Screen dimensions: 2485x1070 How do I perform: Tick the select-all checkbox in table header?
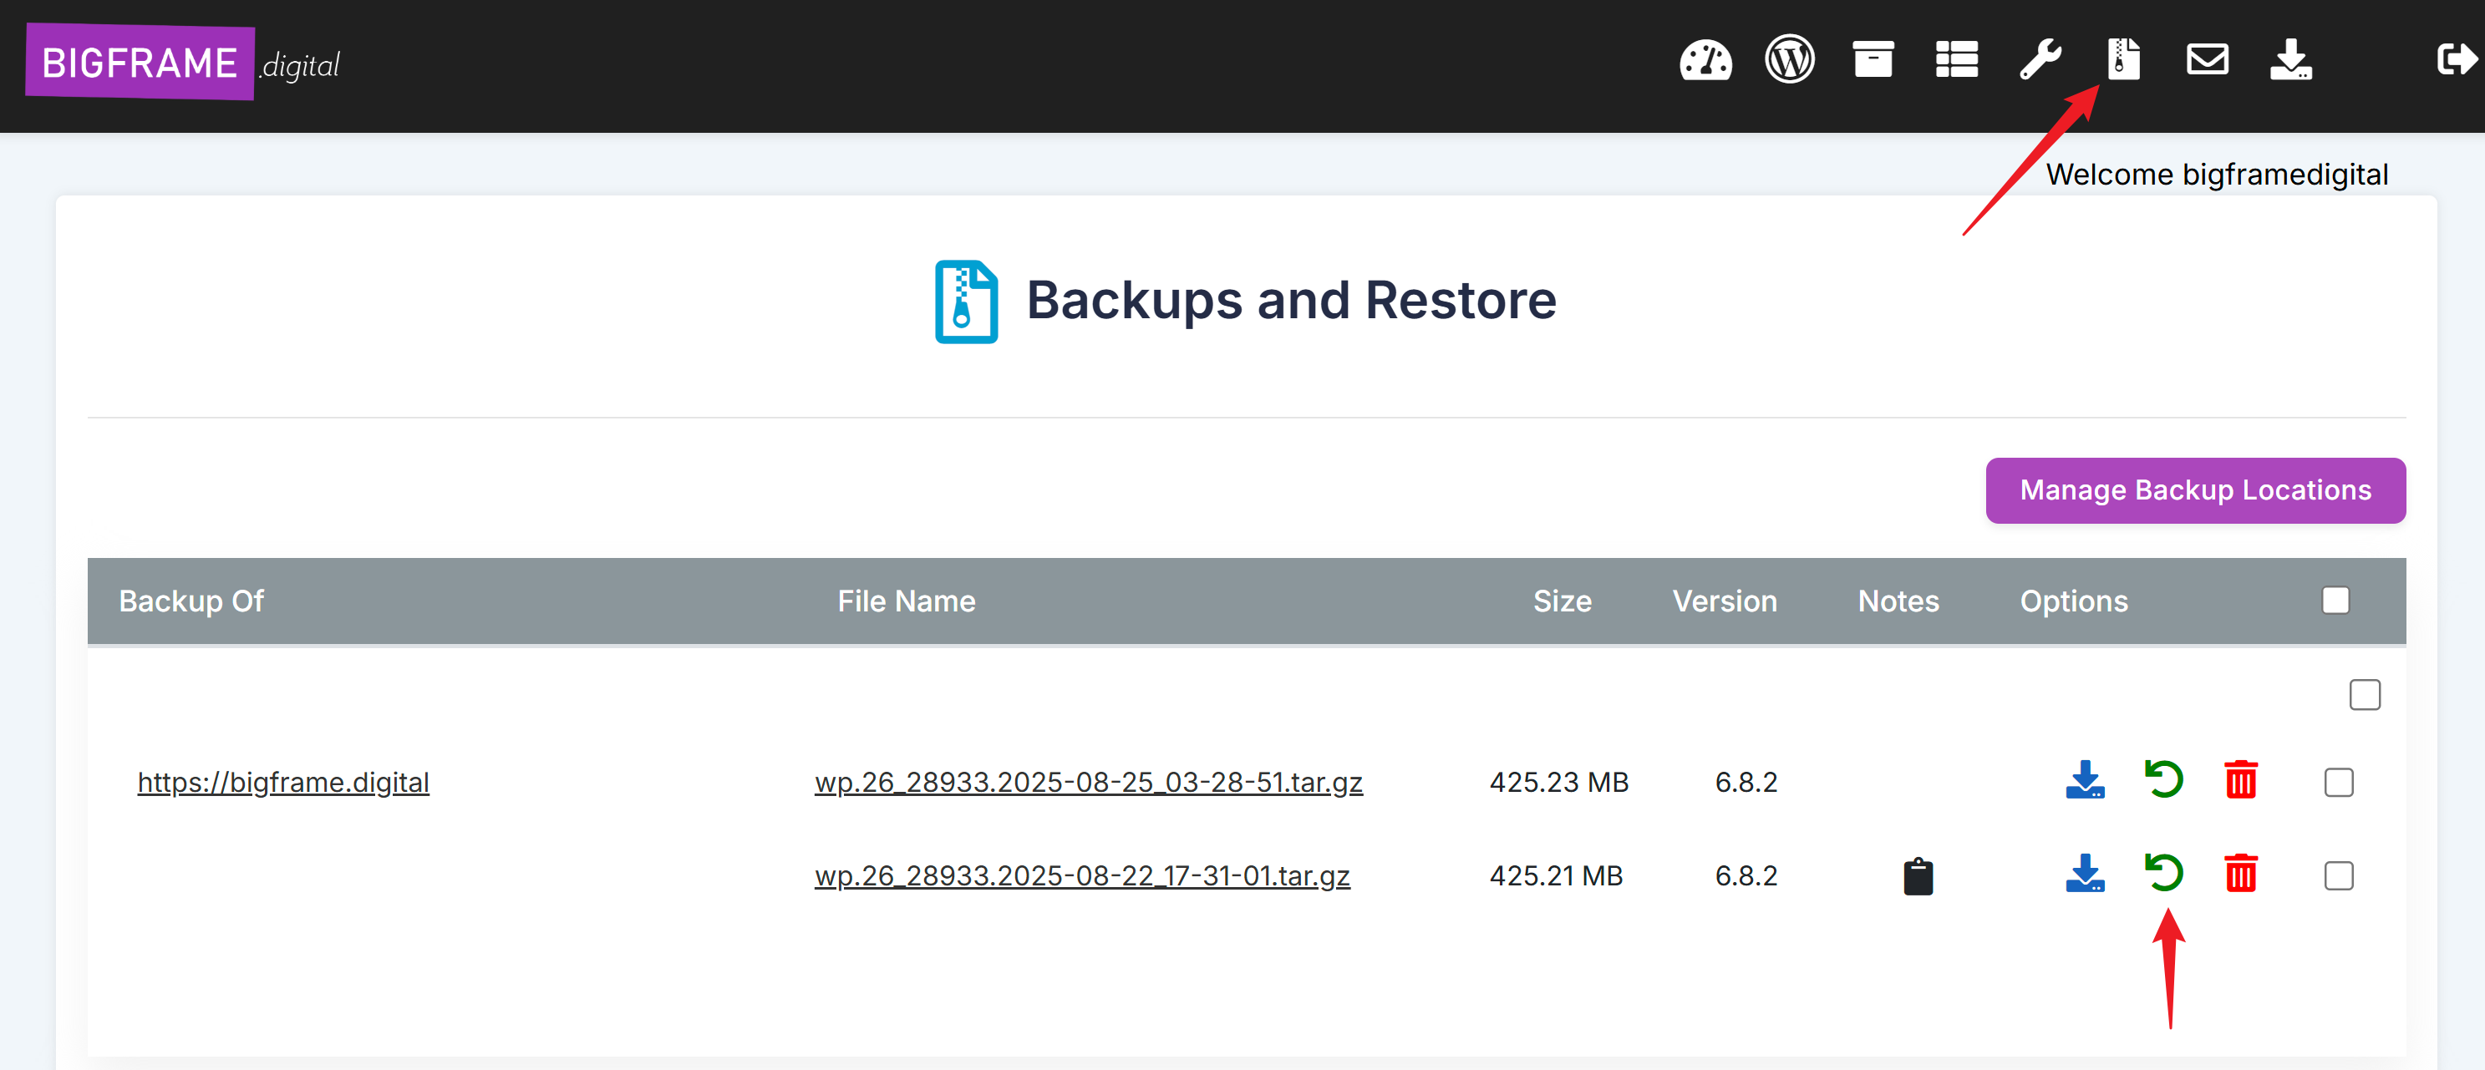(2335, 601)
